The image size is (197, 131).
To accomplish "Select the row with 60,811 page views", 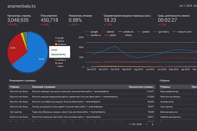I will point(82,117).
